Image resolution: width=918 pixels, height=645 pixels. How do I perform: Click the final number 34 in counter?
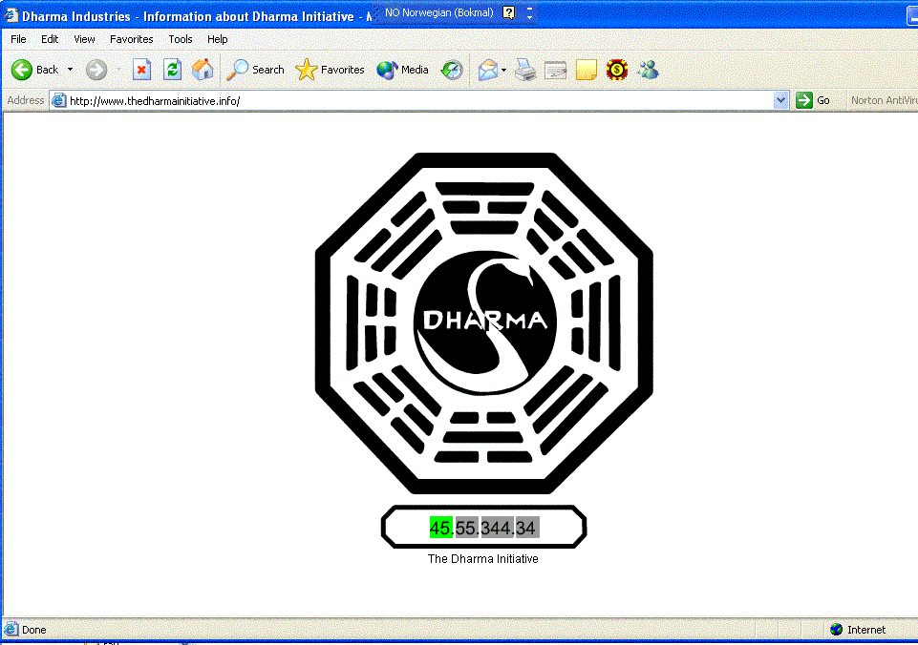526,528
